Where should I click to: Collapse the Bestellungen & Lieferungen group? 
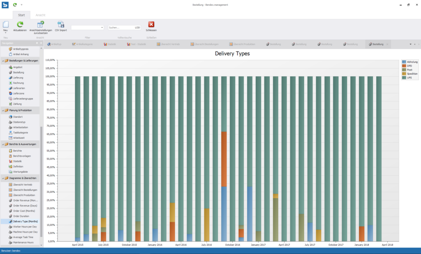coord(3,61)
